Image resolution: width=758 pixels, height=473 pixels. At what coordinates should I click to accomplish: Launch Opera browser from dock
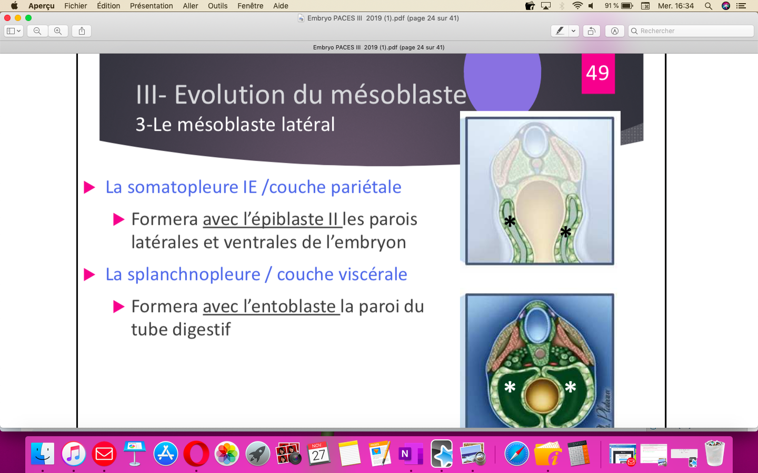click(196, 453)
